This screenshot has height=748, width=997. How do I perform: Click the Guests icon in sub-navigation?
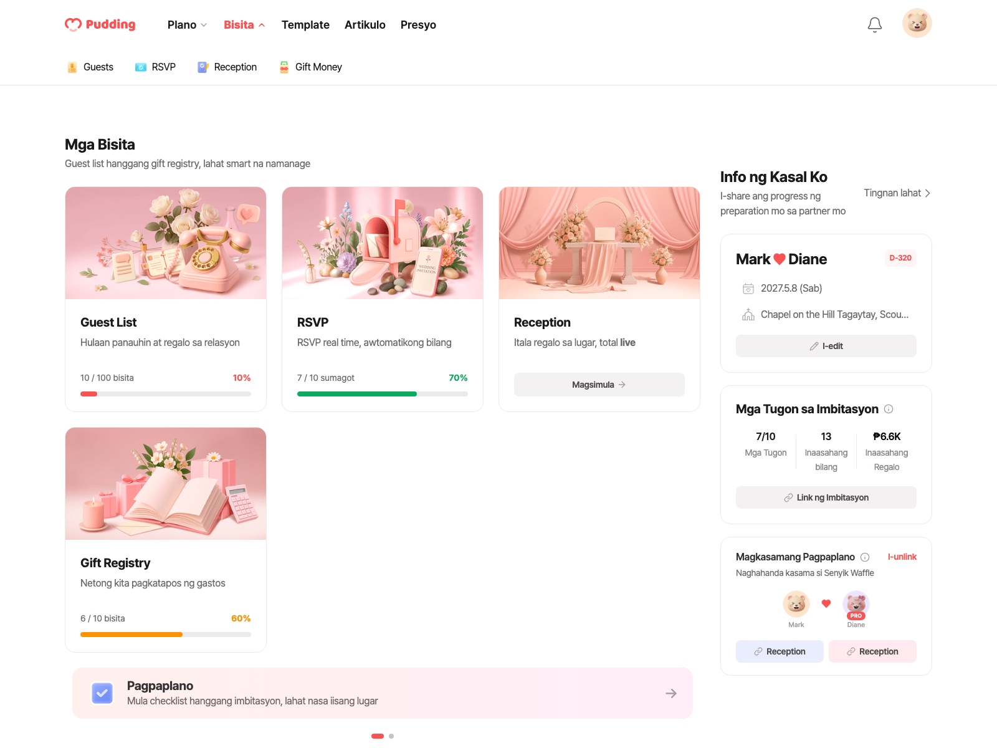pyautogui.click(x=72, y=67)
